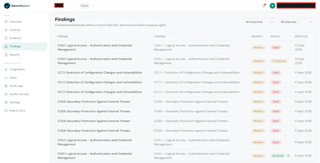Image resolution: width=320 pixels, height=163 pixels.
Task: Click the FINDING column header
Action: pos(63,37)
